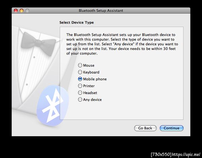Click the Go Back button
The image size is (202, 158).
click(x=145, y=128)
